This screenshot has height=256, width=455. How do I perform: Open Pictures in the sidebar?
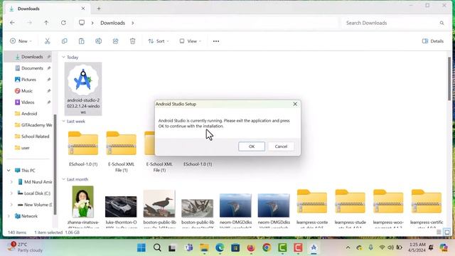pos(28,80)
